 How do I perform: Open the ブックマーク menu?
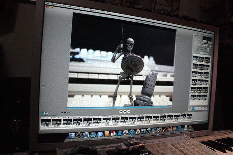tap(83, 9)
